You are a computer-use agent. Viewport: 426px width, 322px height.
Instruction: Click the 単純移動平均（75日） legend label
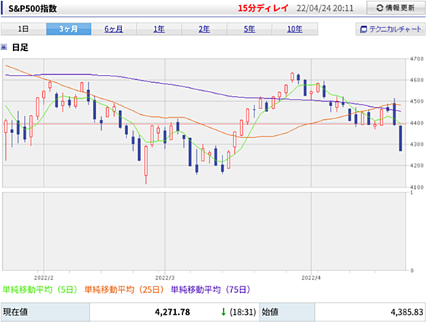tap(211, 290)
